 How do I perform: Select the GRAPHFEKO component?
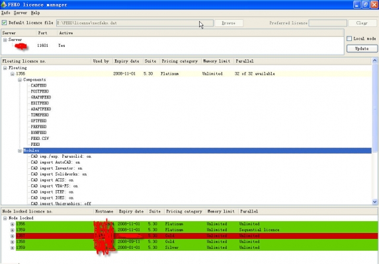coord(41,98)
